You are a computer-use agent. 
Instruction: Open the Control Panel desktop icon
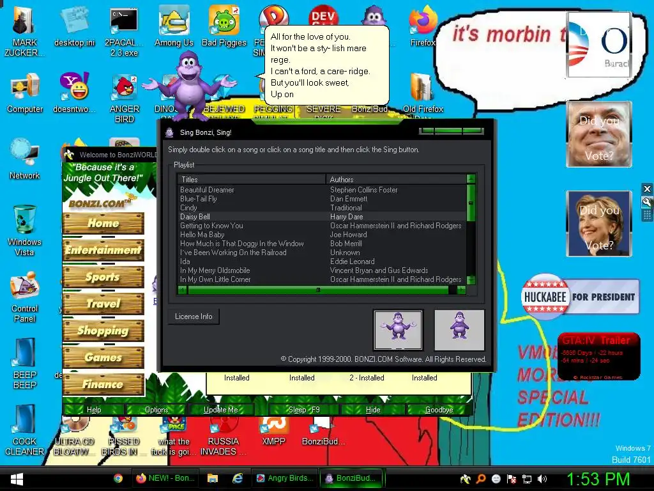tap(25, 297)
